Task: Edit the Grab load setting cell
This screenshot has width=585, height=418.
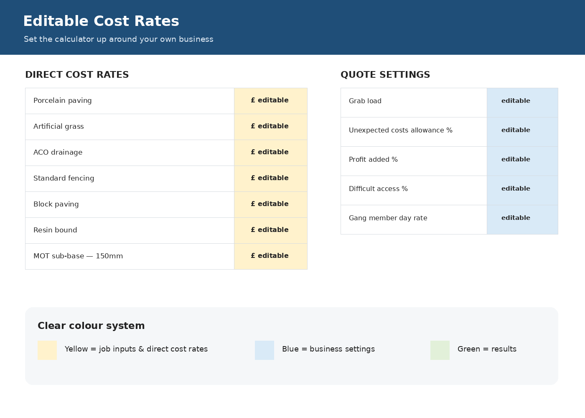Action: pyautogui.click(x=522, y=102)
